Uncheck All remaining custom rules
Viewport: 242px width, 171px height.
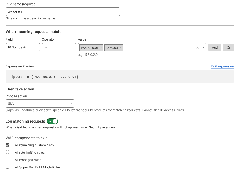click(x=8, y=145)
